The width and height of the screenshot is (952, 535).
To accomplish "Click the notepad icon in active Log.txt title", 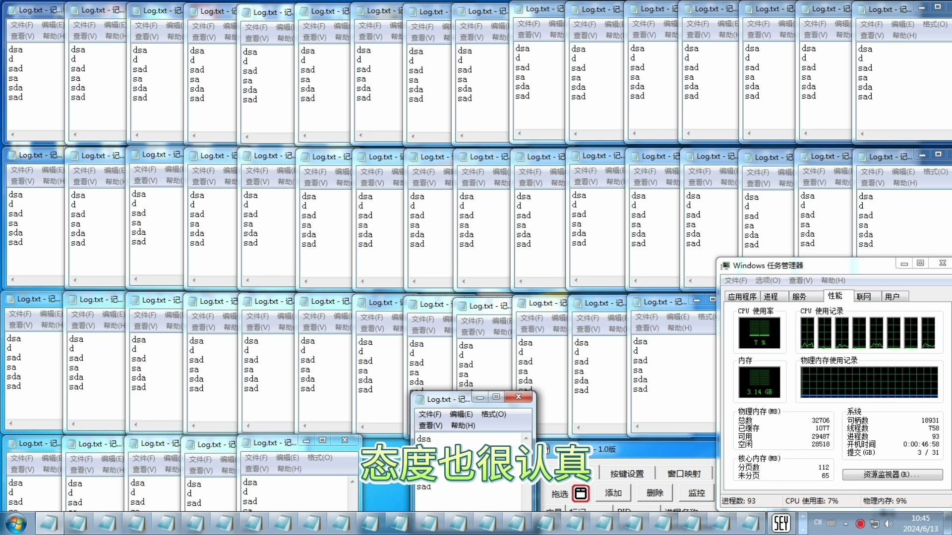I will (x=420, y=399).
